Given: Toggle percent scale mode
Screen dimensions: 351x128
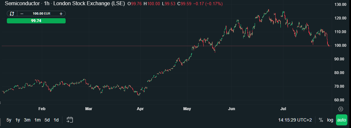Looking at the screenshot, I should point(321,120).
